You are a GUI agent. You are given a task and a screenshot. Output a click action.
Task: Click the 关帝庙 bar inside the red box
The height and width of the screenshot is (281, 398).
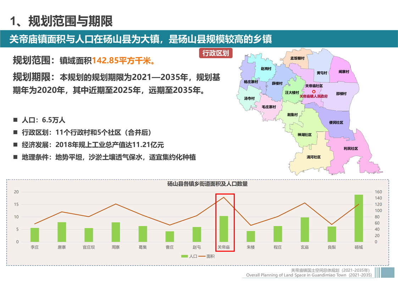click(223, 229)
